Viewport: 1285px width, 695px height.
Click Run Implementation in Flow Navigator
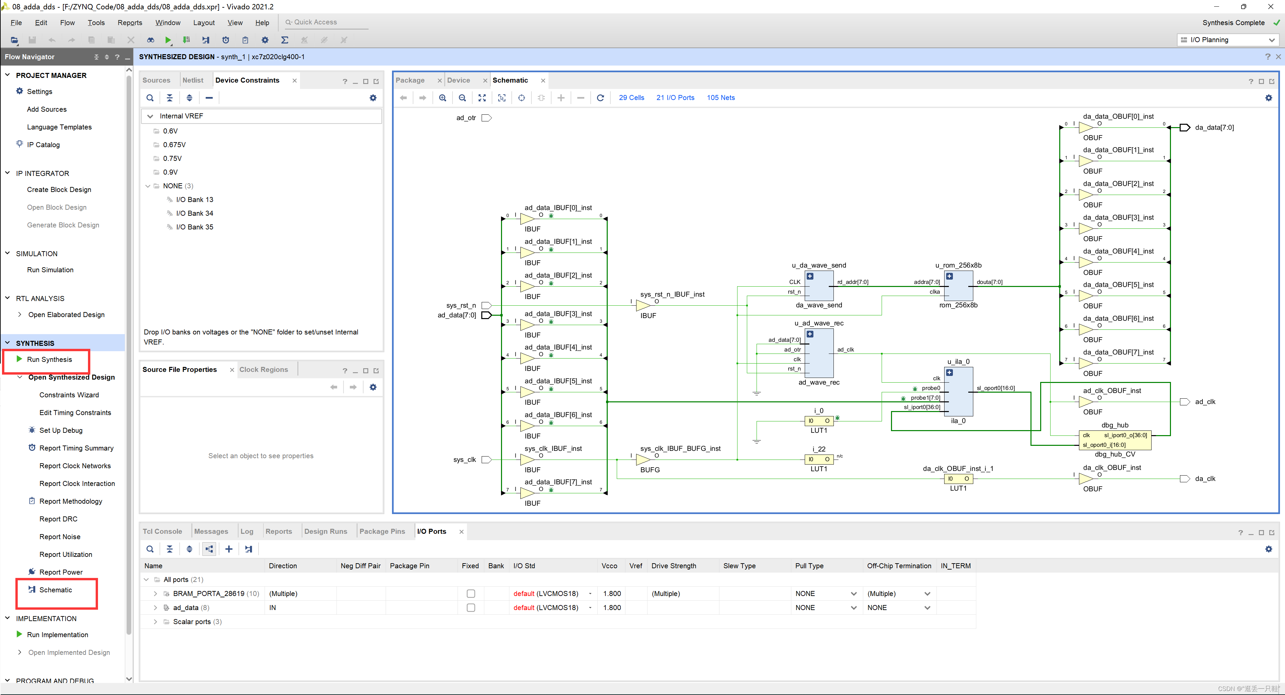click(58, 634)
